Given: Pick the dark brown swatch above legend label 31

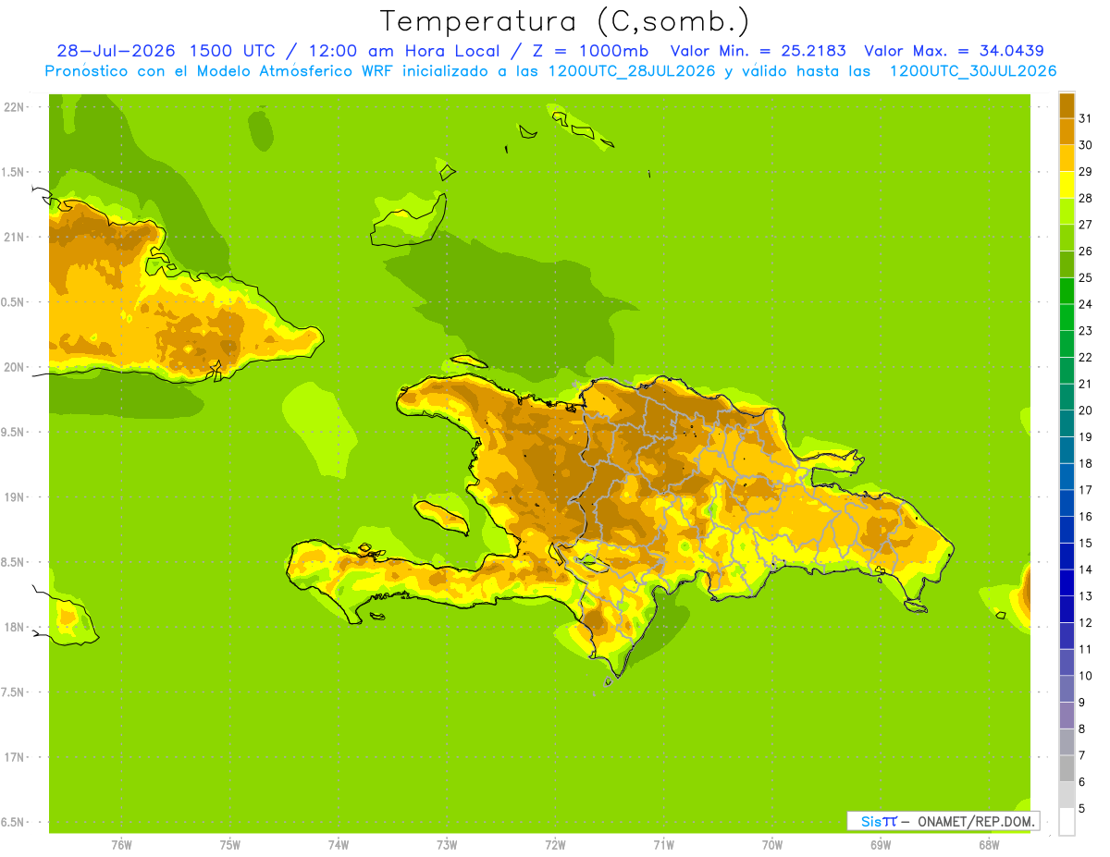Looking at the screenshot, I should pos(1067,105).
